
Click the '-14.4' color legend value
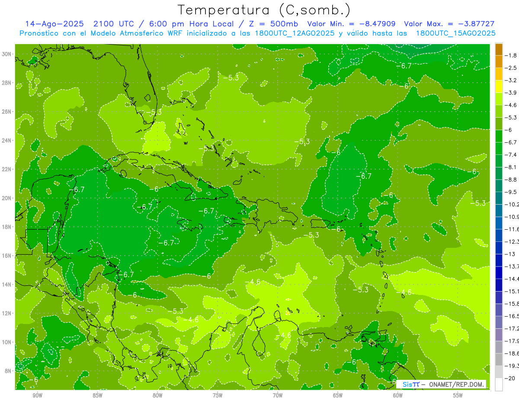pyautogui.click(x=512, y=279)
